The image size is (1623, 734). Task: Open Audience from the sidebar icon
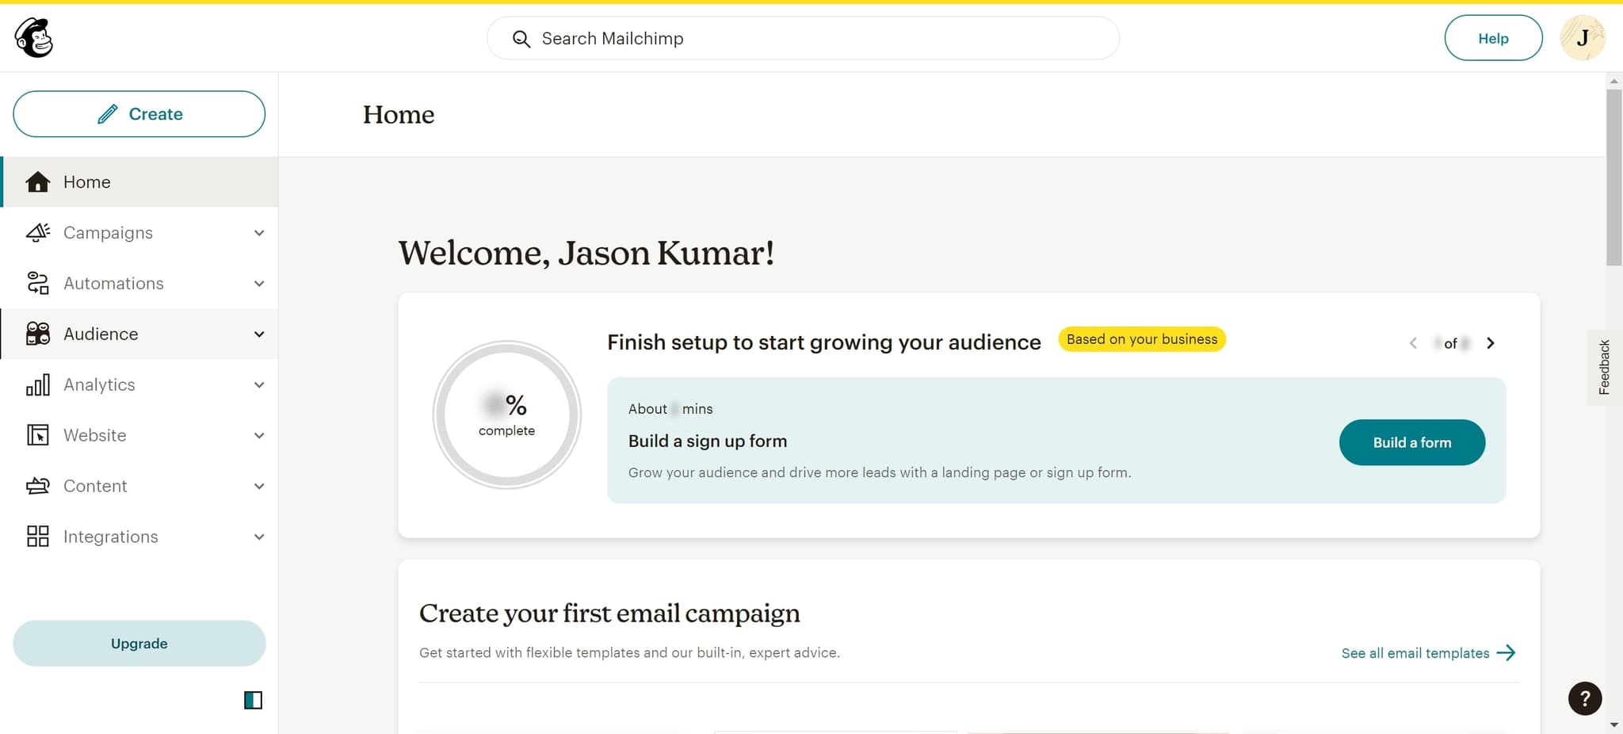(x=37, y=334)
